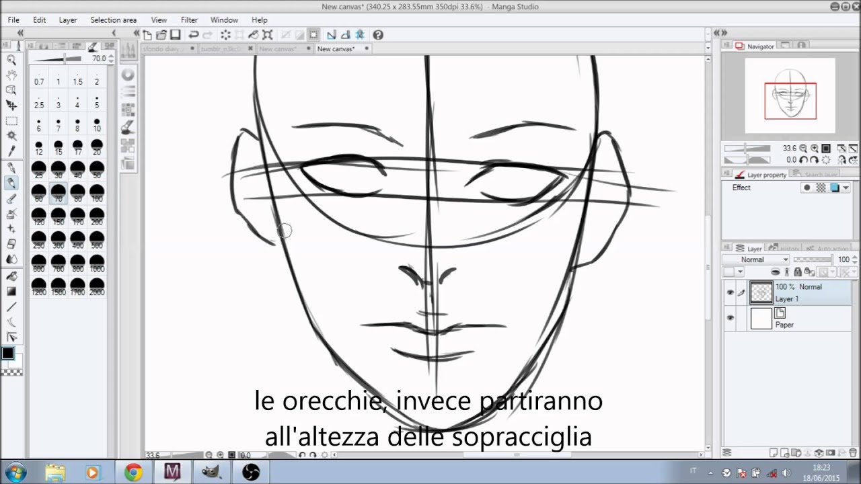Image resolution: width=861 pixels, height=484 pixels.
Task: Select the Move layer tool
Action: click(x=11, y=105)
